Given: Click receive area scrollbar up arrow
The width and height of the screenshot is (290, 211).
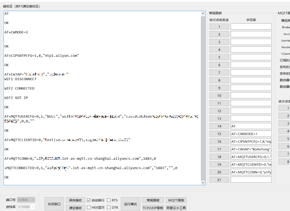Looking at the screenshot, I should tap(203, 13).
